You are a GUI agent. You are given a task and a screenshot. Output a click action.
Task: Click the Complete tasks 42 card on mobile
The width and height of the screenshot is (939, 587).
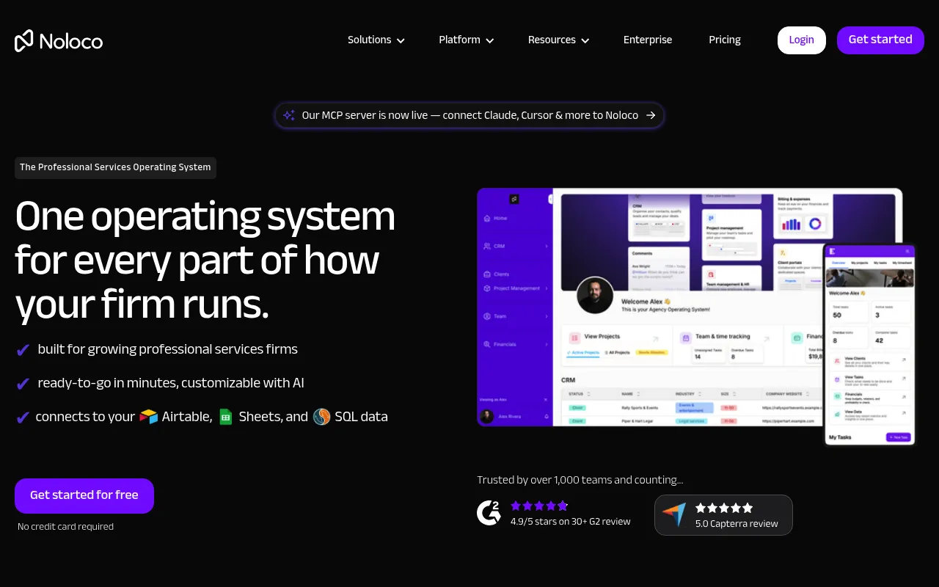point(891,337)
